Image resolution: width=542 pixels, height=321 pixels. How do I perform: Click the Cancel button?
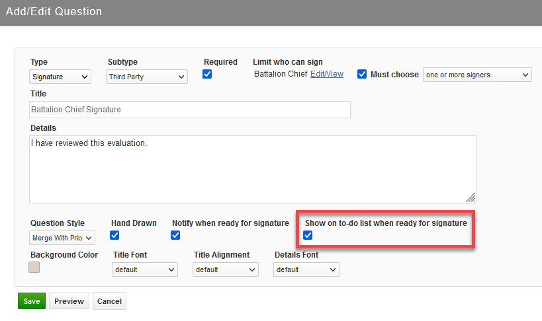tap(109, 301)
